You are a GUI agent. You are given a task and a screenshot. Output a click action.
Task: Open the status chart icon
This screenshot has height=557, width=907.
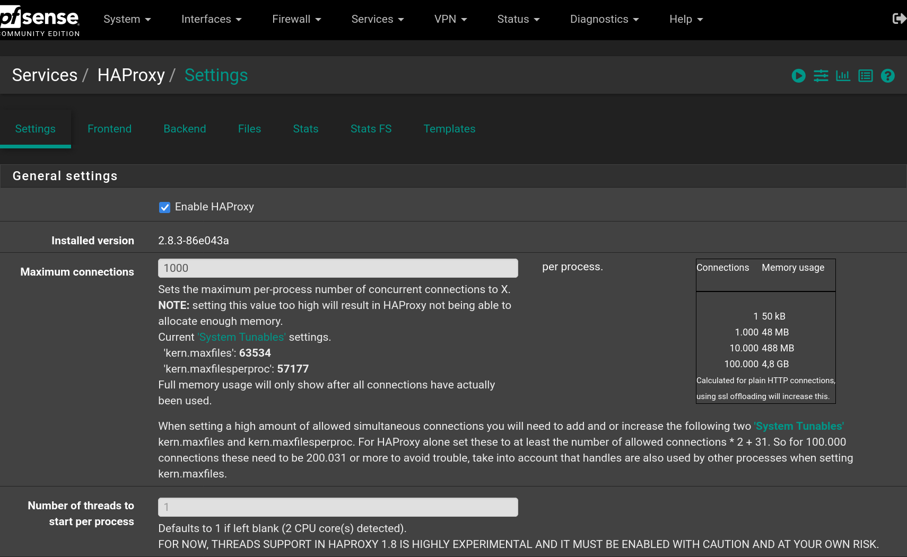click(x=843, y=76)
